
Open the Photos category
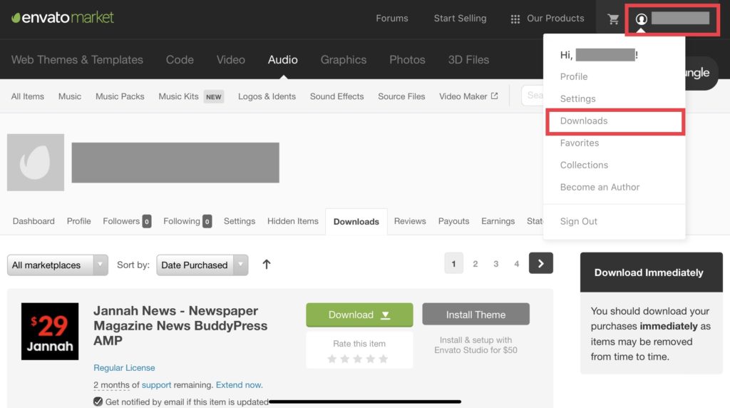[407, 60]
